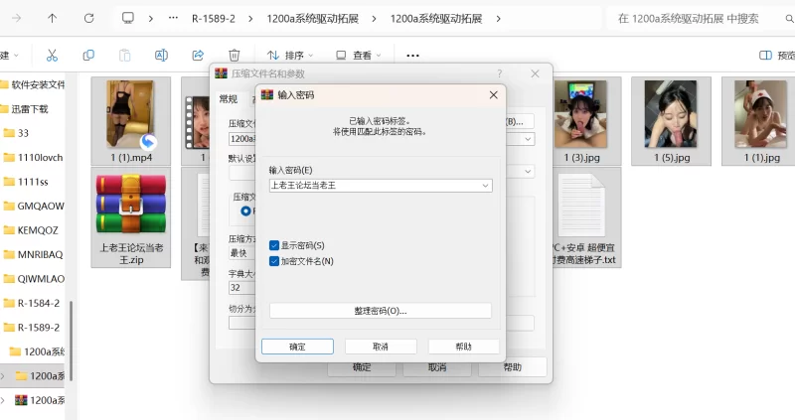Uncheck the 加密文件名(N) checkbox

274,261
